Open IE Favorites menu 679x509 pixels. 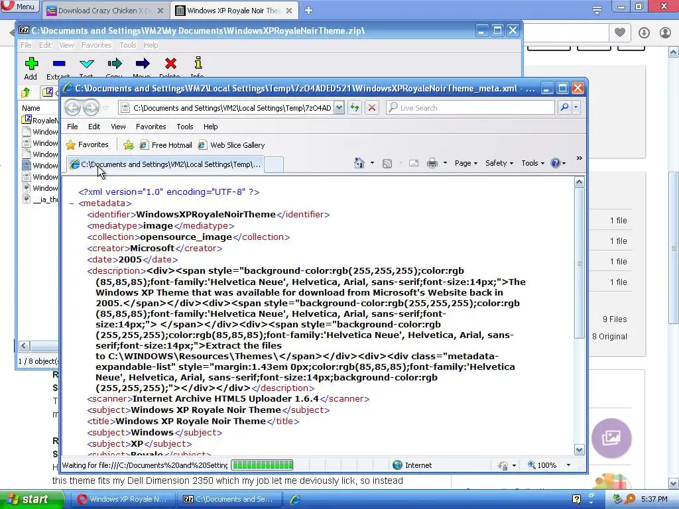click(x=151, y=127)
